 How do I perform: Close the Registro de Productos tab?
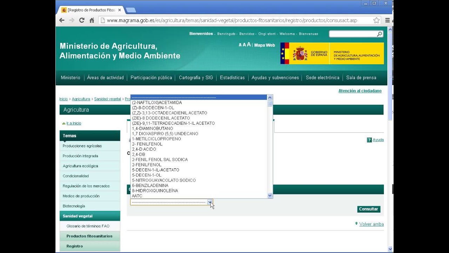[119, 10]
